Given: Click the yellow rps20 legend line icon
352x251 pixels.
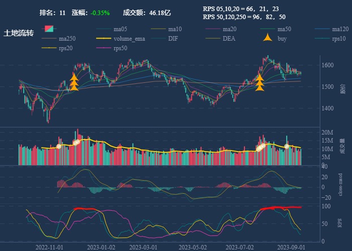Looking at the screenshot, I should click(x=49, y=48).
